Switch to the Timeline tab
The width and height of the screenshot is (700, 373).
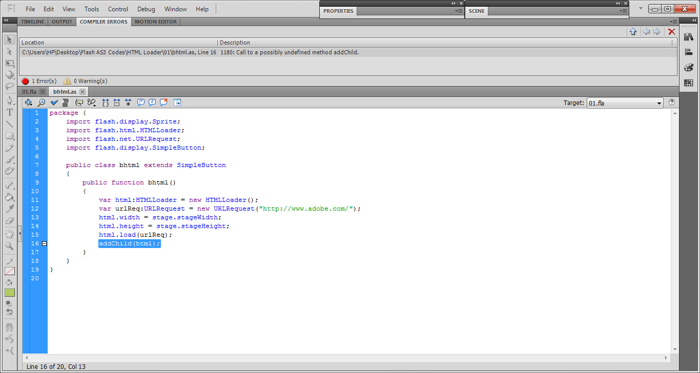click(x=33, y=22)
